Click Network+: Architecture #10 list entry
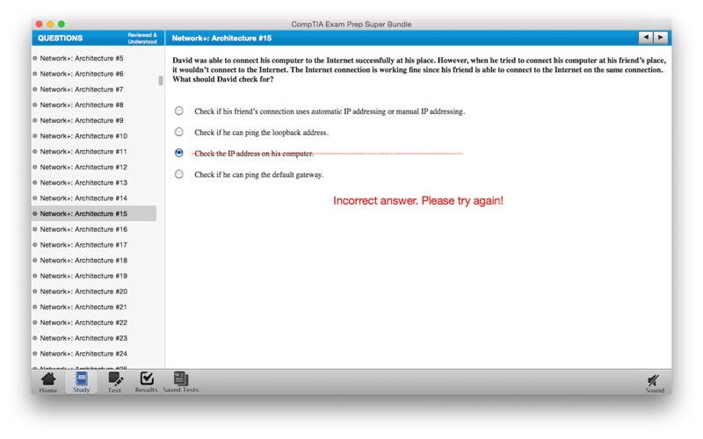Screen dimensions: 703x439 coord(83,136)
